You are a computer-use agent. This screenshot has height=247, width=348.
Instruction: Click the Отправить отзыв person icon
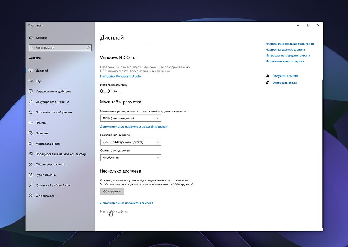point(267,83)
